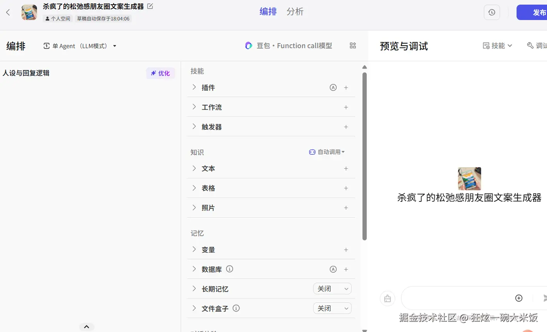The width and height of the screenshot is (547, 332).
Task: Click info icon next to 数据库
Action: point(230,269)
